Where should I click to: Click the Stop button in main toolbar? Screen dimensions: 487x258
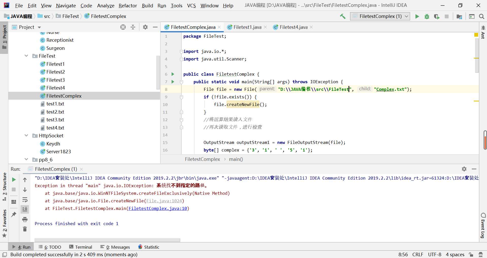click(x=447, y=16)
